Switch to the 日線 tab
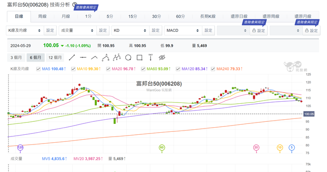The image size is (327, 172). tap(19, 16)
